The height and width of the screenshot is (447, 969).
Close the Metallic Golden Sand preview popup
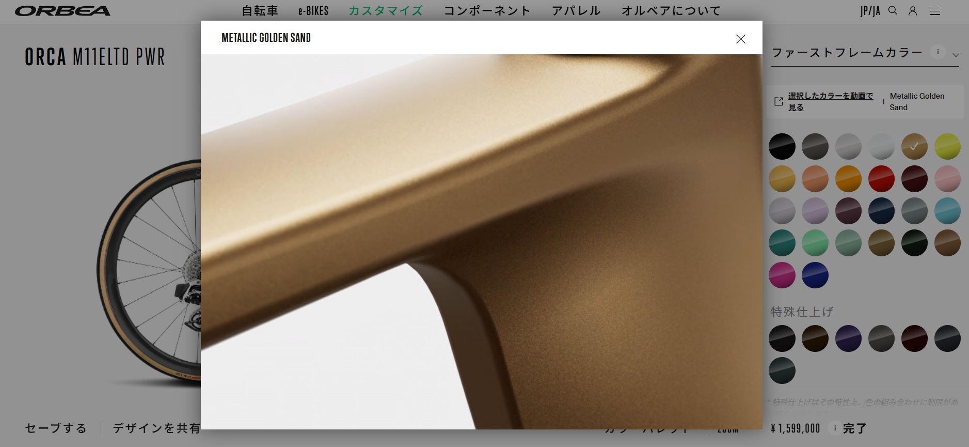(740, 39)
